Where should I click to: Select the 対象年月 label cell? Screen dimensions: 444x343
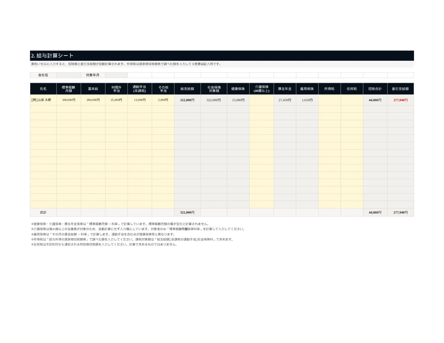tap(93, 75)
